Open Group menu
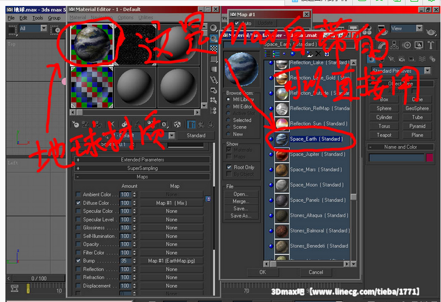 click(54, 18)
